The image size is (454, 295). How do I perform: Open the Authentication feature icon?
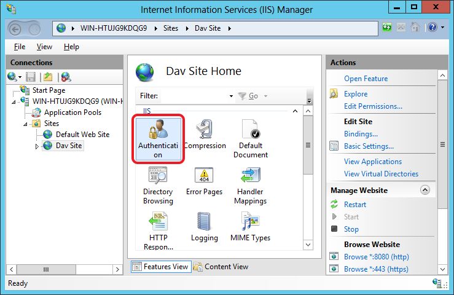tap(158, 138)
